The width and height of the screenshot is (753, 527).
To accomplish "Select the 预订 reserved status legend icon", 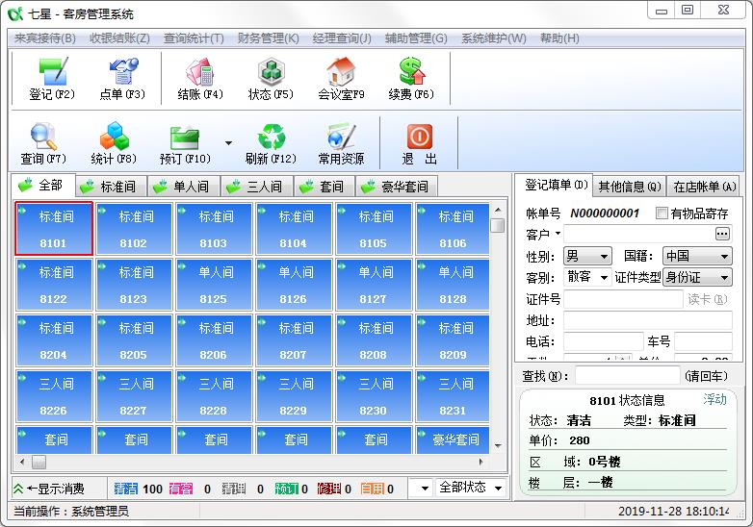I will pyautogui.click(x=287, y=489).
